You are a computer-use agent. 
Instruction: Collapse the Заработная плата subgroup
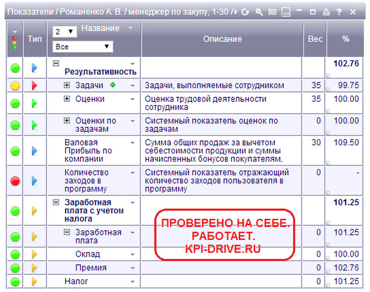click(x=67, y=232)
